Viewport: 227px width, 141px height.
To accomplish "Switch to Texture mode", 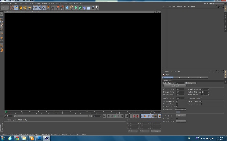I will 2,25.
